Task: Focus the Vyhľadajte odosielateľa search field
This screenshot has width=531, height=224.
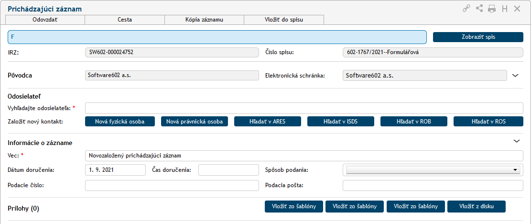Action: 304,108
